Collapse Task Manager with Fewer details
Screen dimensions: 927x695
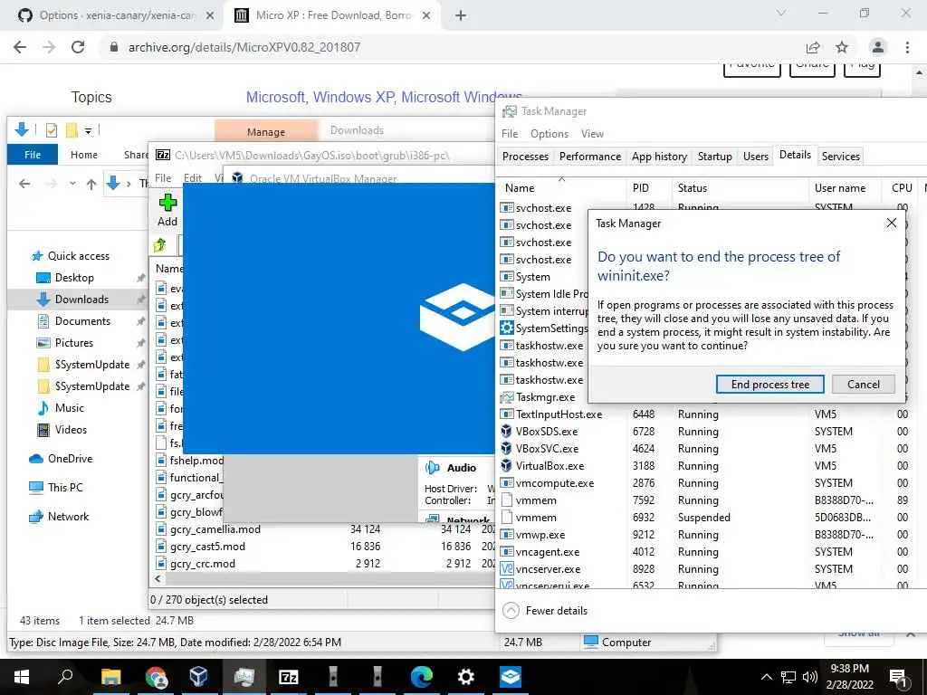click(x=545, y=611)
